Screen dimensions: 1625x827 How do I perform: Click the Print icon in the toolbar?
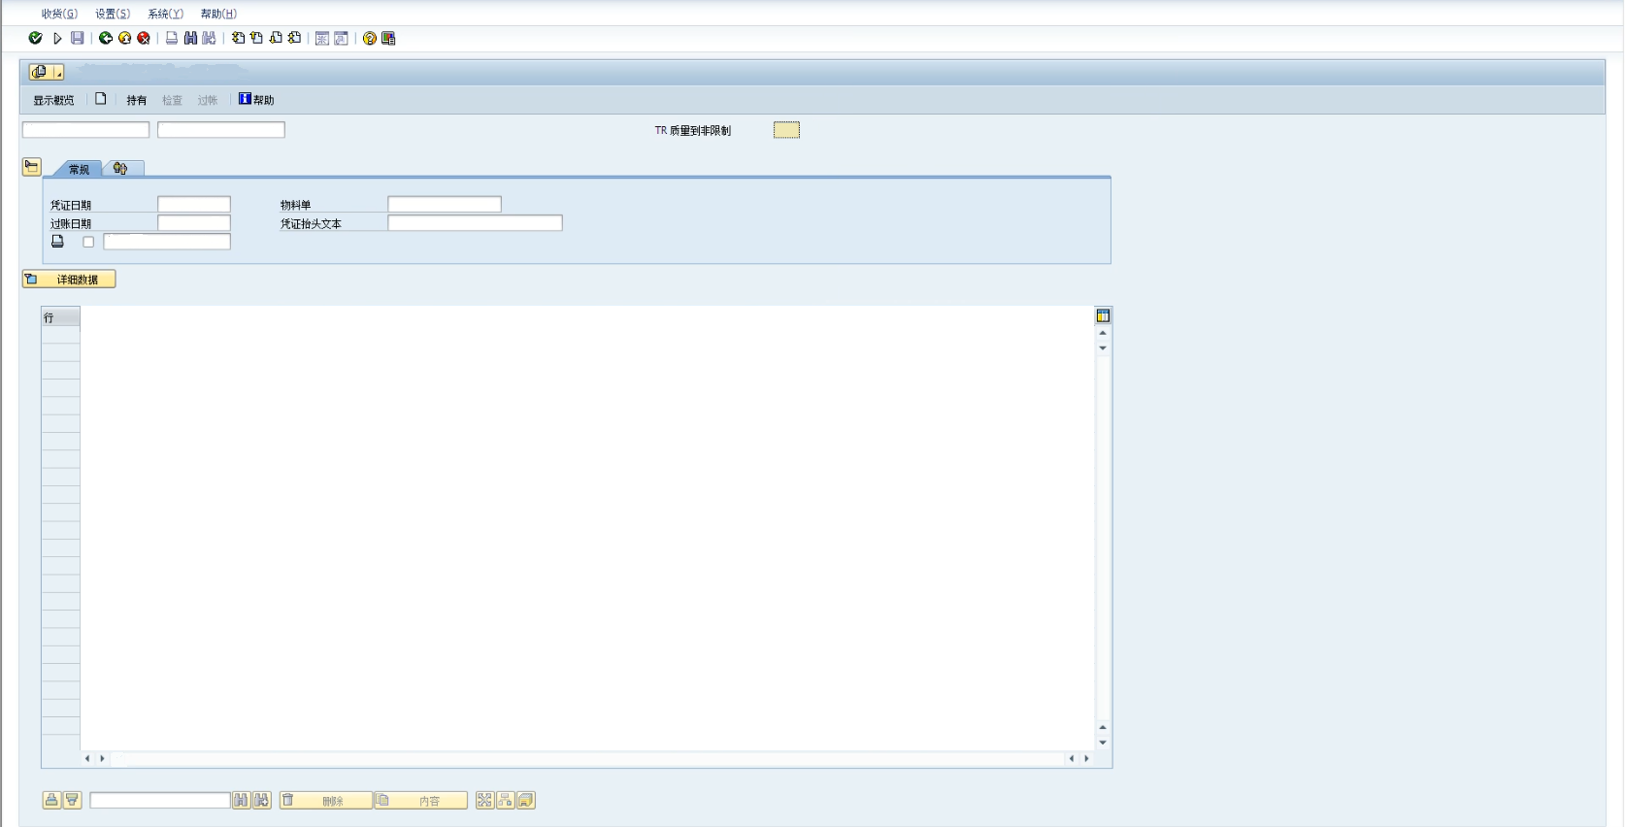pyautogui.click(x=172, y=38)
